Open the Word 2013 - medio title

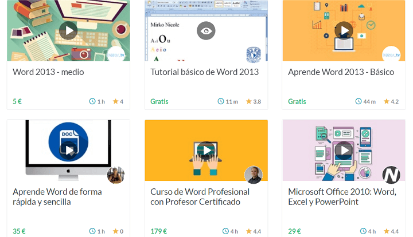click(48, 72)
